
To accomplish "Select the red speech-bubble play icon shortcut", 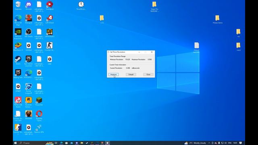I will [50, 5].
